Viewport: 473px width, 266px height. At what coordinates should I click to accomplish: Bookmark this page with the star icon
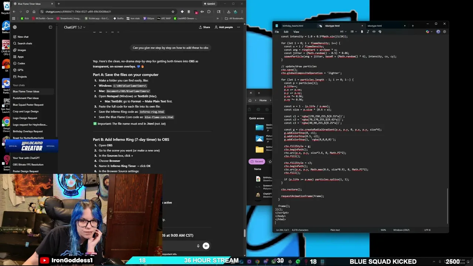click(x=173, y=11)
